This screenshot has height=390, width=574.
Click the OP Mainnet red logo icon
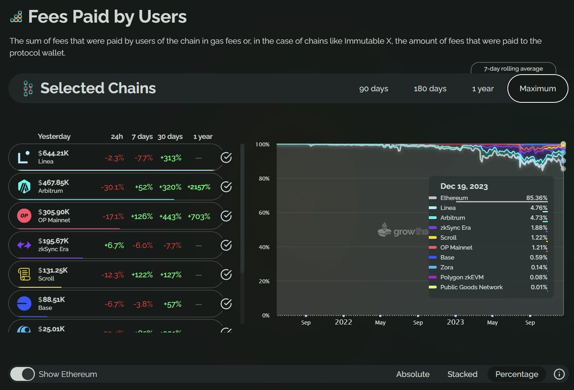24,216
